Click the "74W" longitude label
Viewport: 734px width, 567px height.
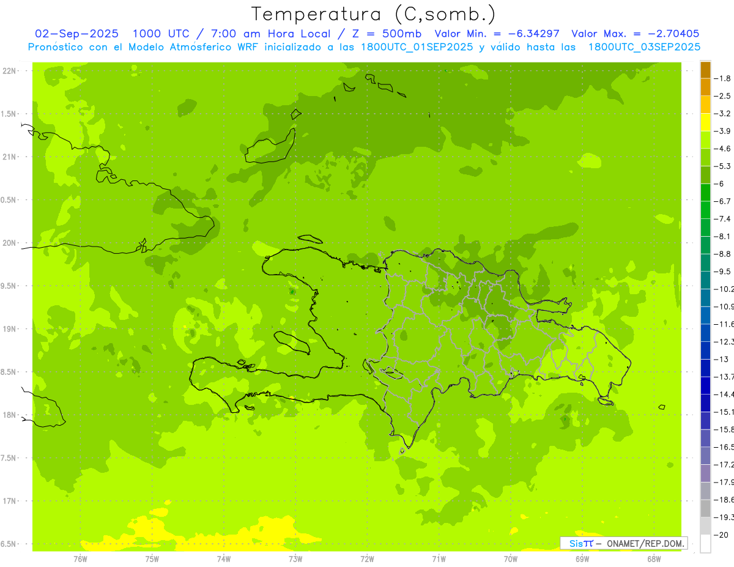224,558
